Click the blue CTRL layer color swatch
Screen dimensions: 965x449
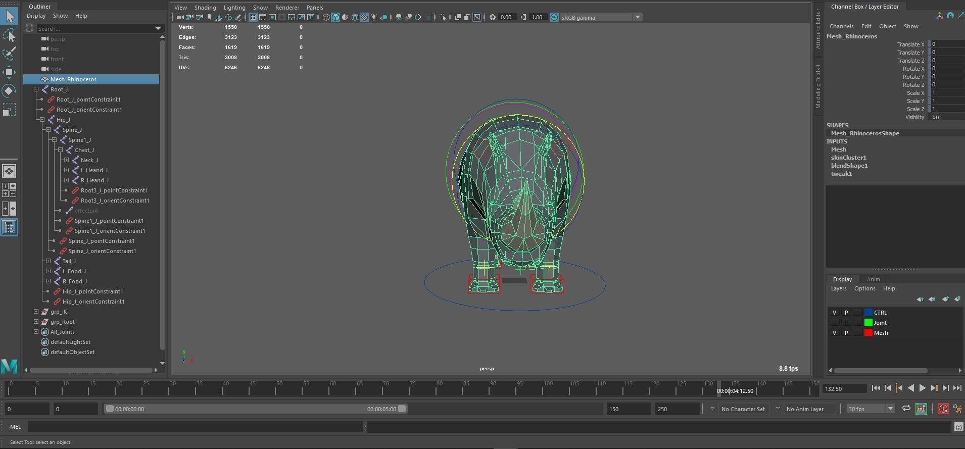(x=868, y=313)
